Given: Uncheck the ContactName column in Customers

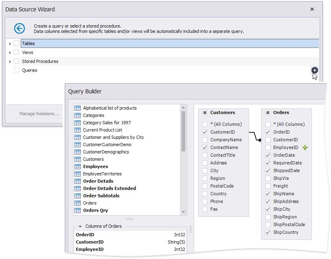Looking at the screenshot, I should pyautogui.click(x=205, y=147).
